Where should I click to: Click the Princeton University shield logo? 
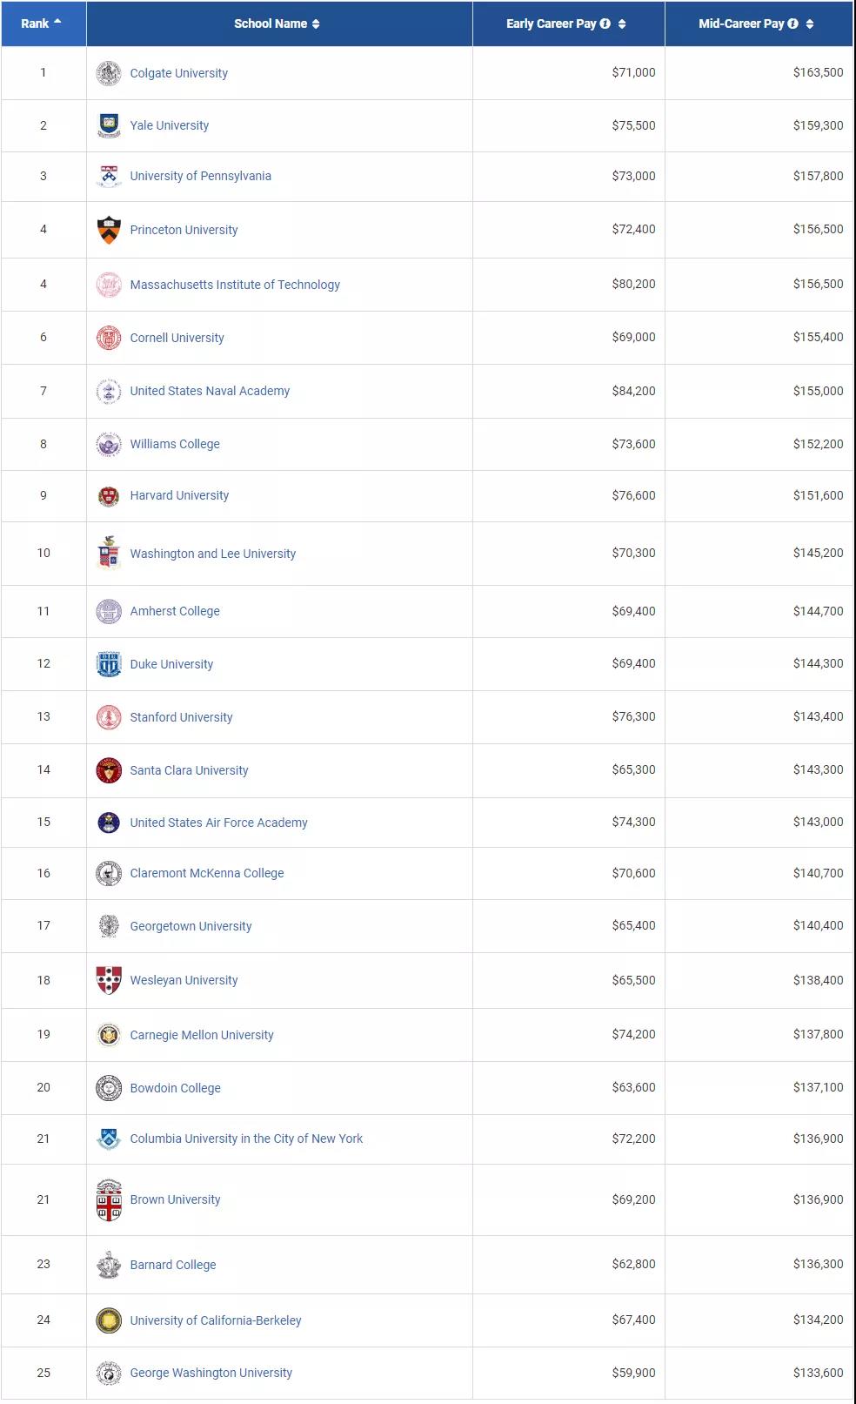[x=109, y=230]
